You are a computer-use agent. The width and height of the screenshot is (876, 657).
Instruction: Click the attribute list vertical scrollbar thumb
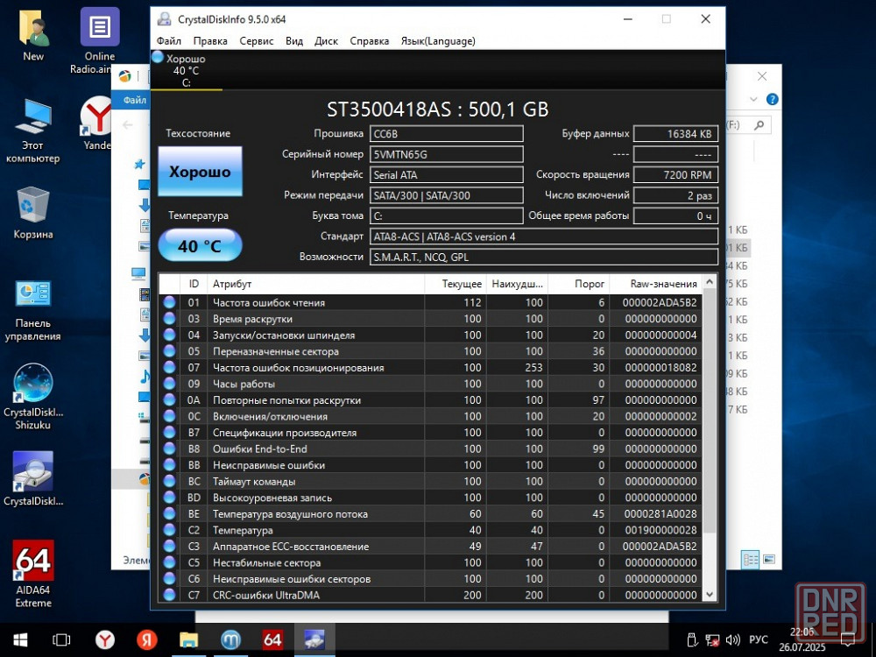pos(710,411)
